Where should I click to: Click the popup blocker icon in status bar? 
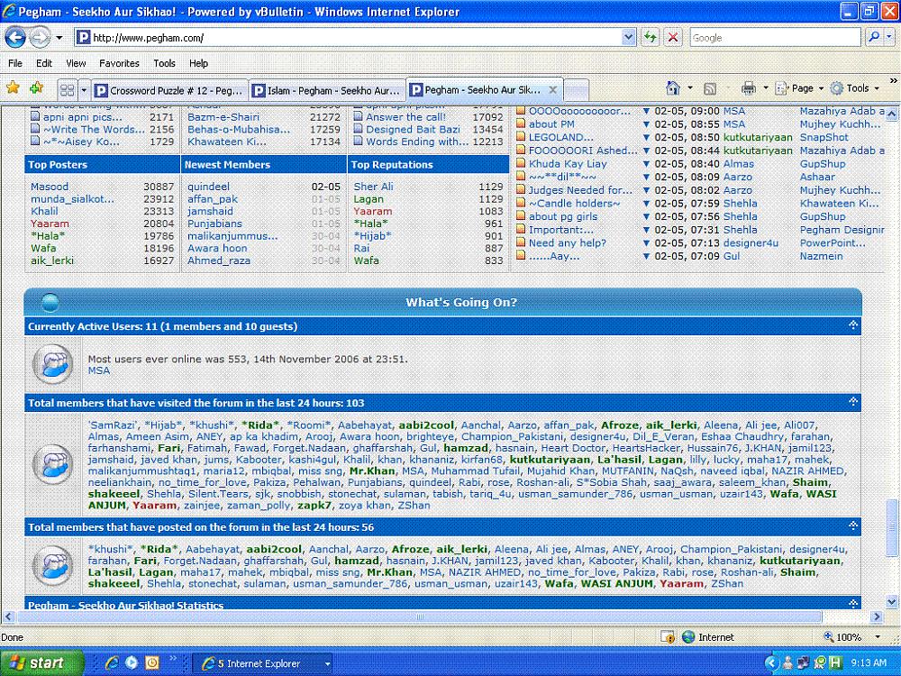tap(667, 637)
